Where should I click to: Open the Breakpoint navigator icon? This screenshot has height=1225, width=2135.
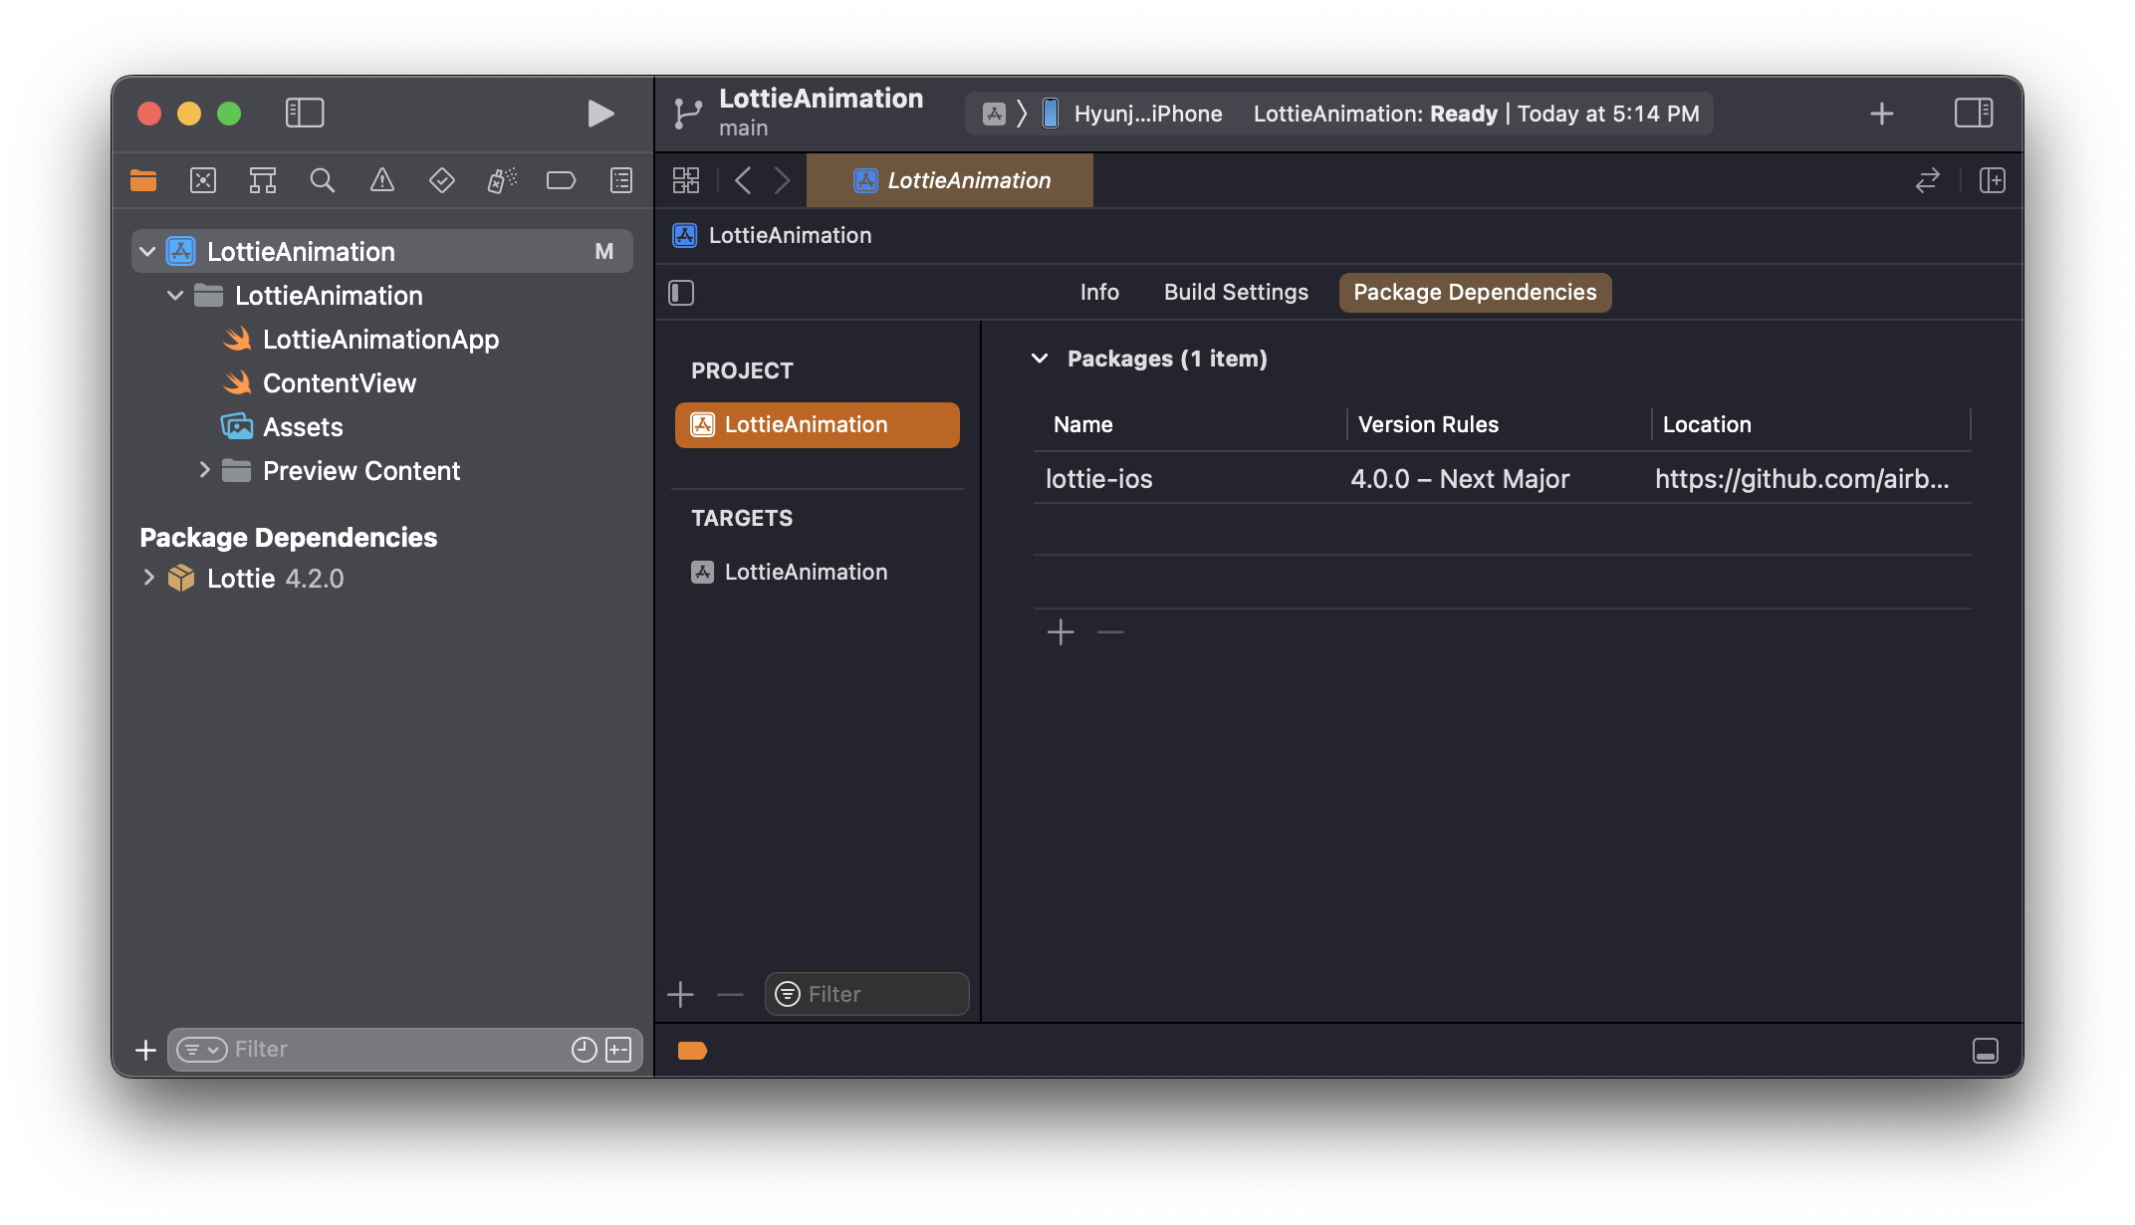click(x=561, y=180)
